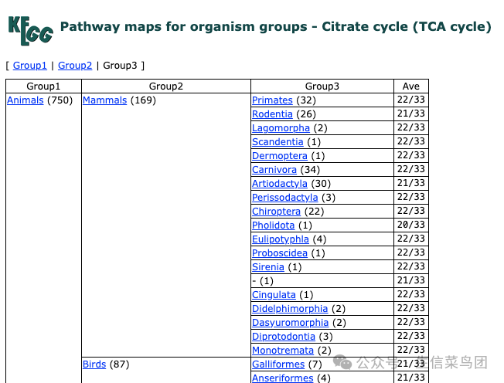
Task: Select the '(750)' count next to Animals
Action: (x=60, y=100)
